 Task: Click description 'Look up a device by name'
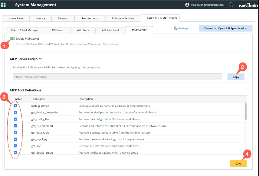[x=114, y=106]
